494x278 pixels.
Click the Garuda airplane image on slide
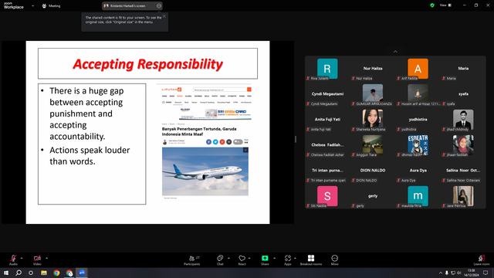pos(205,171)
